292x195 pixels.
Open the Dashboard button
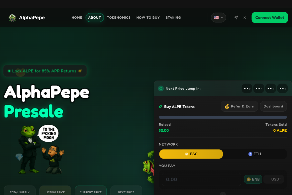(x=273, y=106)
